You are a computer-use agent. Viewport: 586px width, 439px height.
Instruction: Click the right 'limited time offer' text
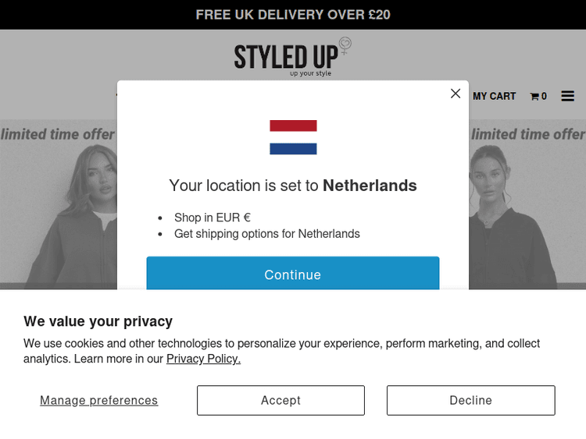pyautogui.click(x=528, y=134)
